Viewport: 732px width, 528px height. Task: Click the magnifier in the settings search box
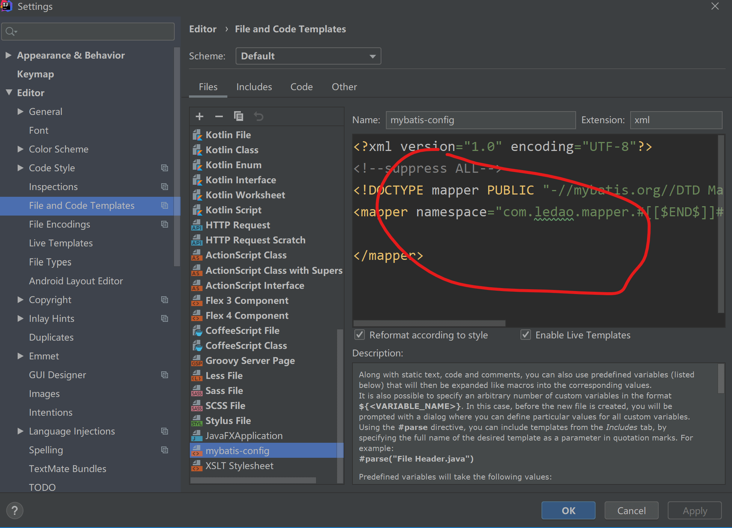pyautogui.click(x=11, y=31)
